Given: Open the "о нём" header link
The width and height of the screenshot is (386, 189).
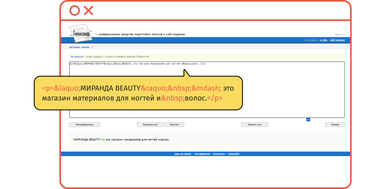Looking at the screenshot, I should pyautogui.click(x=323, y=40).
